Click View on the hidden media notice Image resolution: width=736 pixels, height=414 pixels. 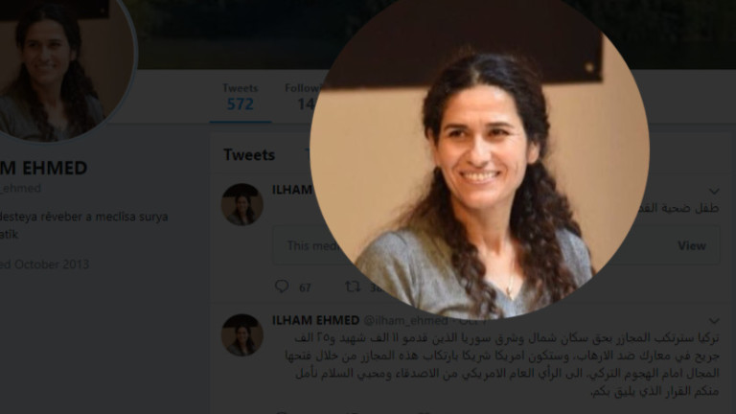[x=691, y=245]
